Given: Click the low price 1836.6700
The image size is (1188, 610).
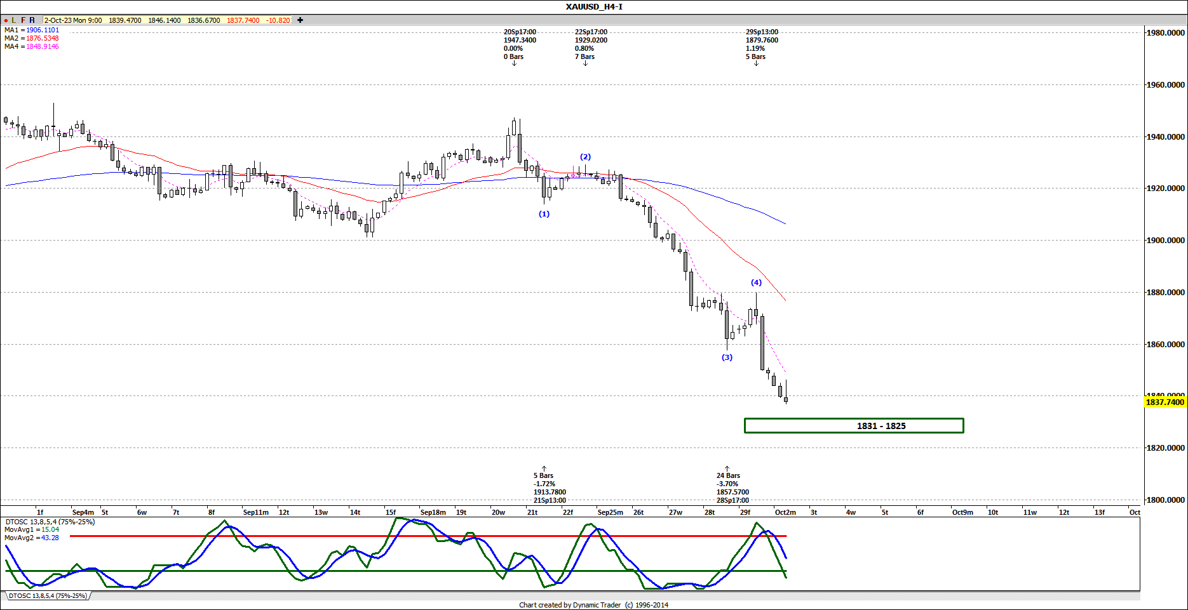Looking at the screenshot, I should pos(204,20).
